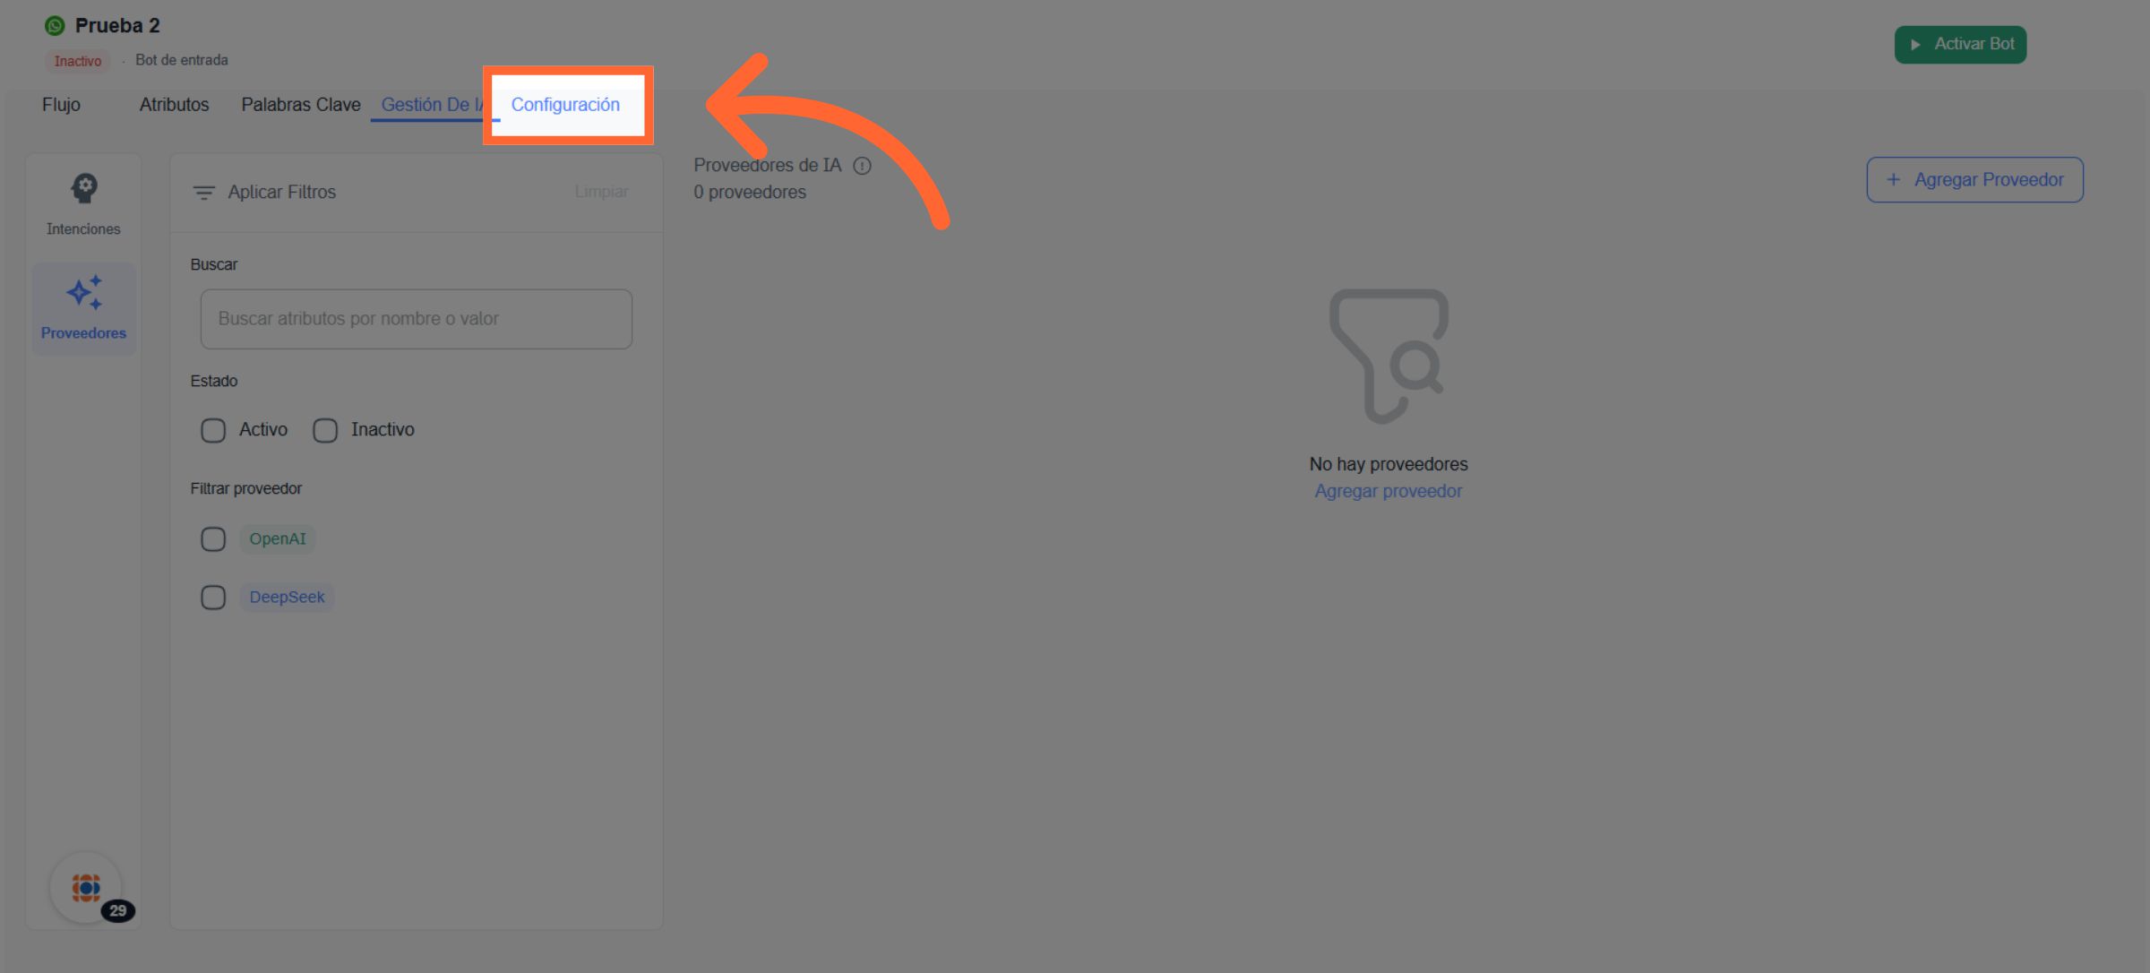This screenshot has width=2150, height=973.
Task: Select the Proveedores sparkles icon
Action: click(x=84, y=293)
